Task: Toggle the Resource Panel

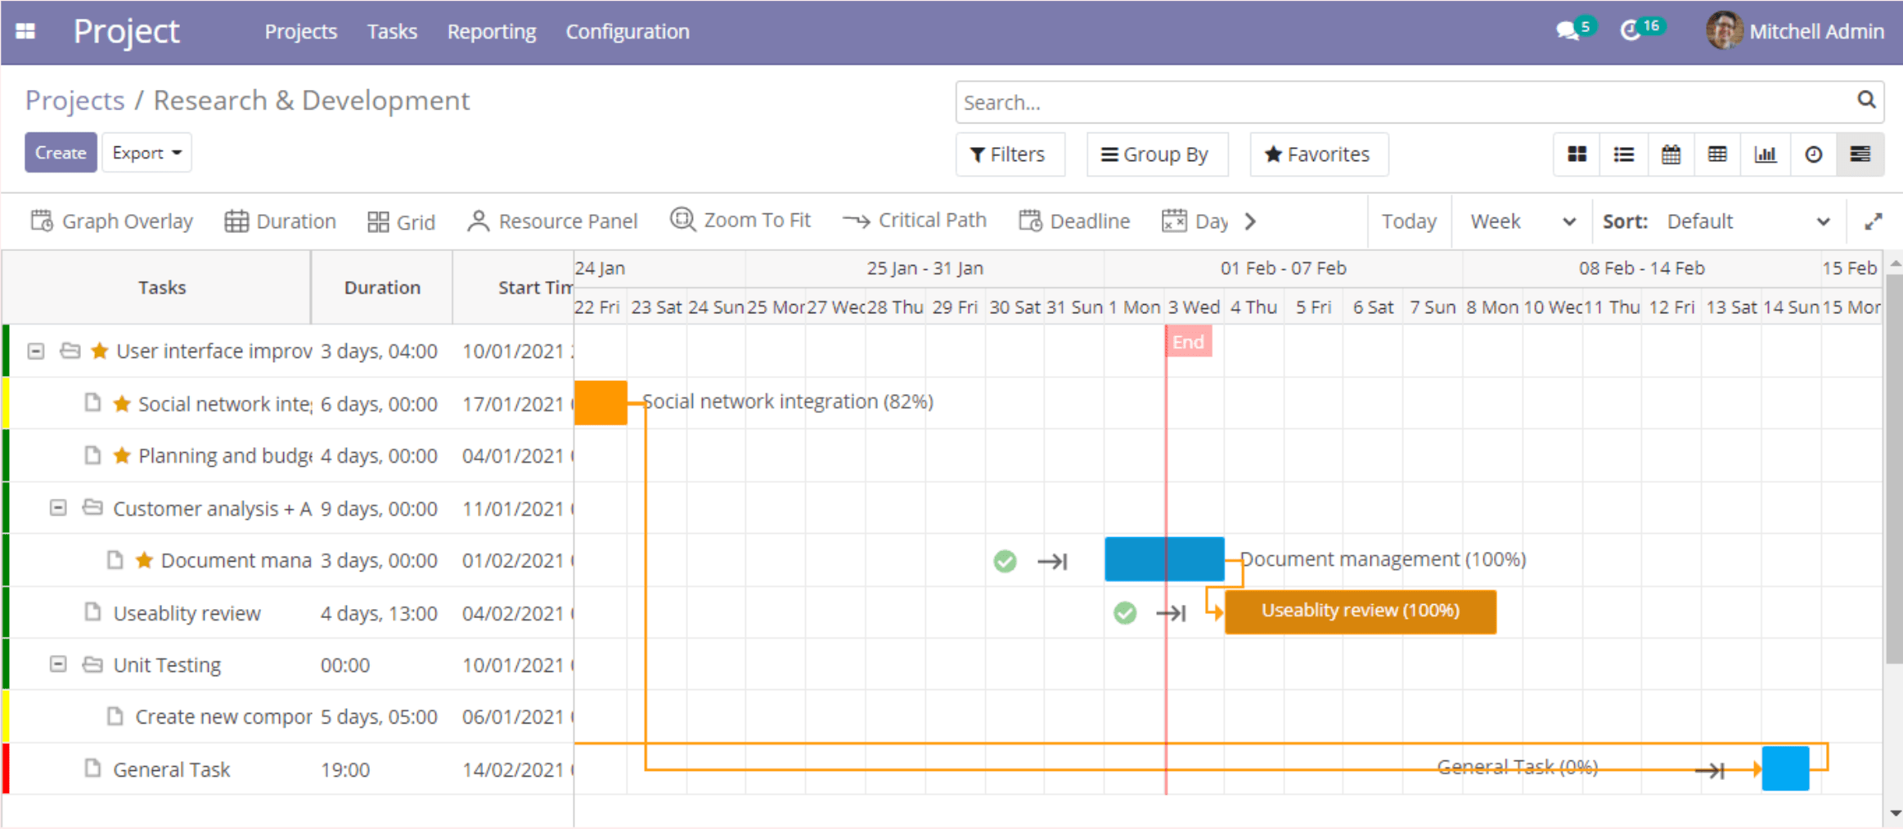Action: 552,222
